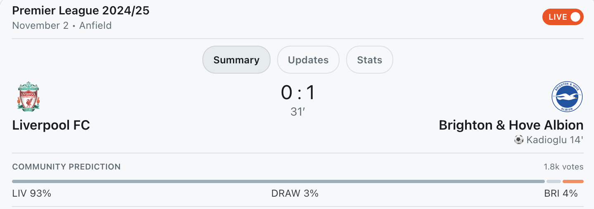Screen dimensions: 594x209
Task: Click the soccer ball goal icon
Action: pyautogui.click(x=518, y=140)
